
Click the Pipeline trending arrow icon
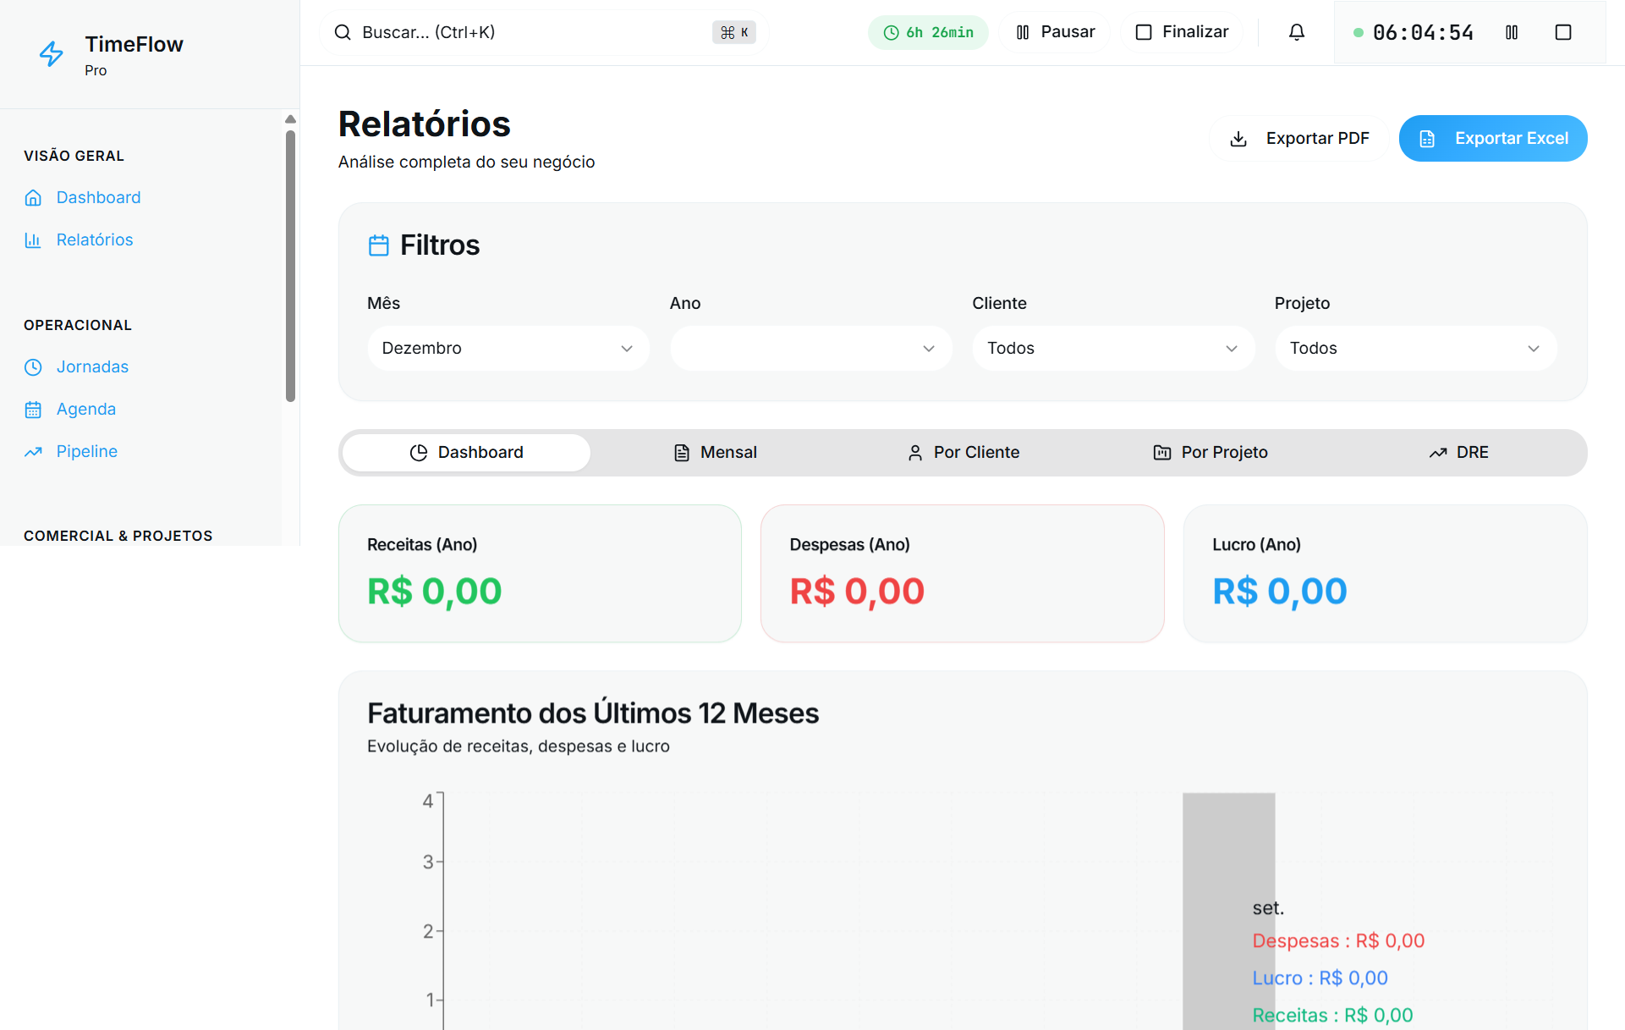pos(33,451)
